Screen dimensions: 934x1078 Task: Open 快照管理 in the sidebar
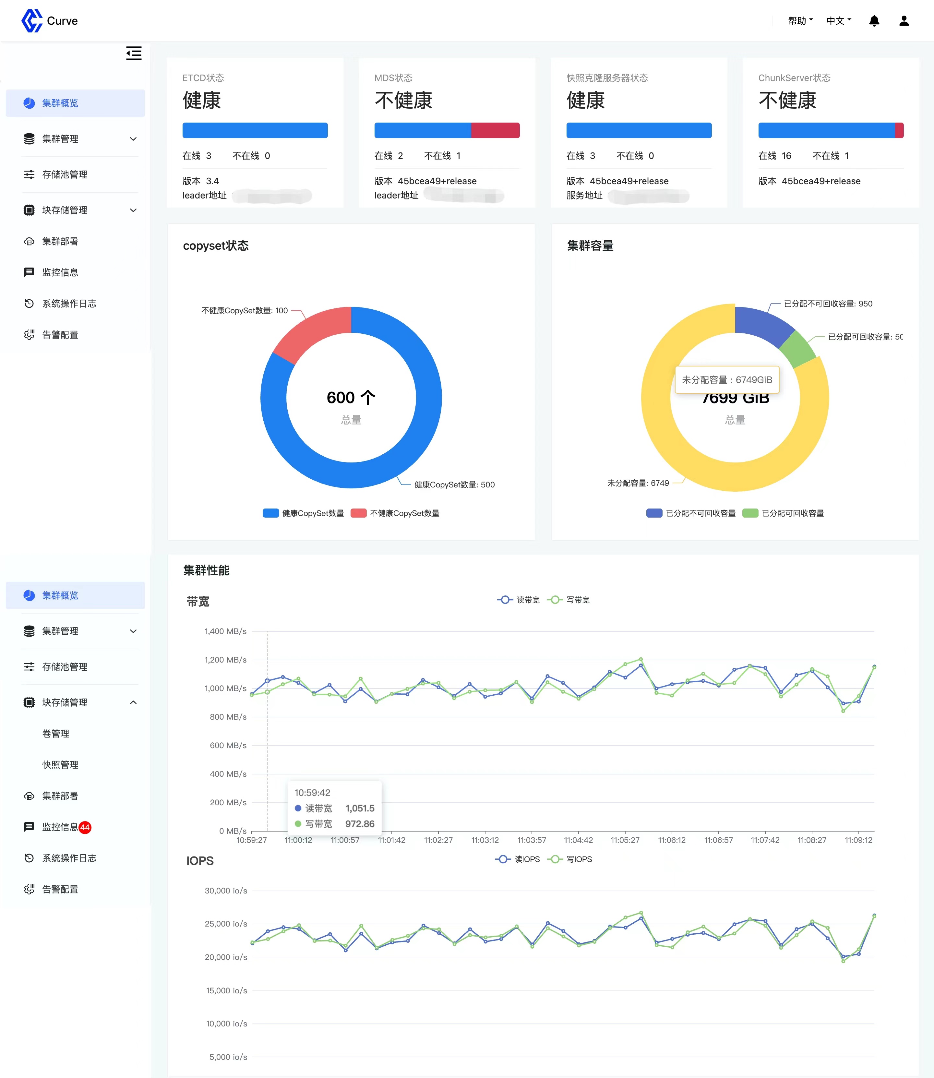point(60,765)
